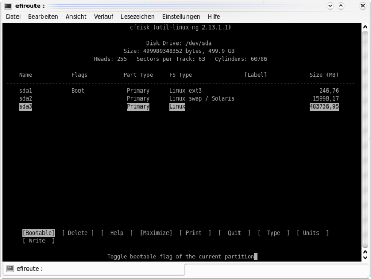
Task: Open the Type option for the partition
Action: click(x=273, y=233)
